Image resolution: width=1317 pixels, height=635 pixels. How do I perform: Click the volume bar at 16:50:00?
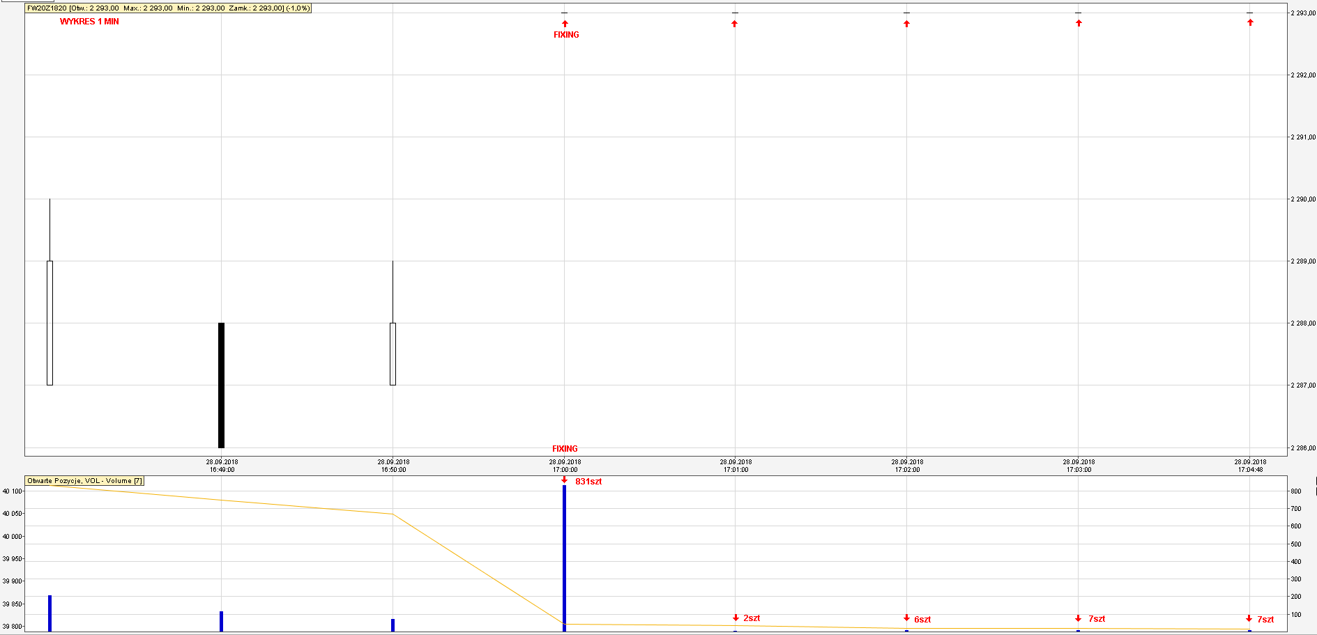pyautogui.click(x=393, y=625)
